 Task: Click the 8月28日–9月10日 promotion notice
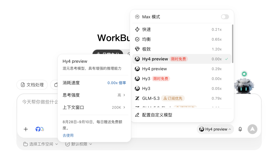point(92,125)
